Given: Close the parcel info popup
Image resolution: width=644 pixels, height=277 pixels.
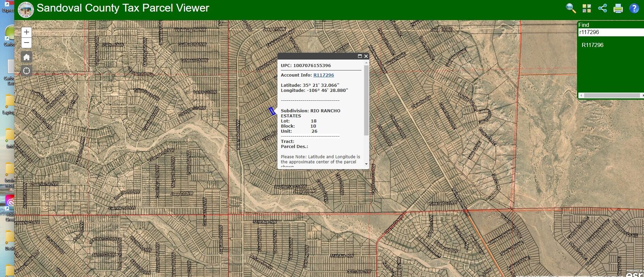Looking at the screenshot, I should click(366, 56).
